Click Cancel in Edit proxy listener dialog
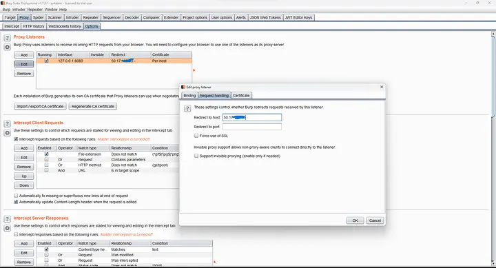The height and width of the screenshot is (268, 496). pyautogui.click(x=375, y=220)
